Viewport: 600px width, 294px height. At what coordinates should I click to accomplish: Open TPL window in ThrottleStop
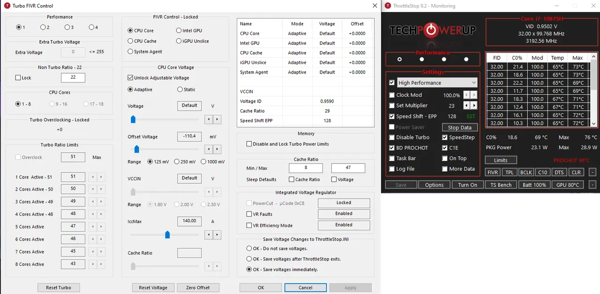pyautogui.click(x=510, y=172)
